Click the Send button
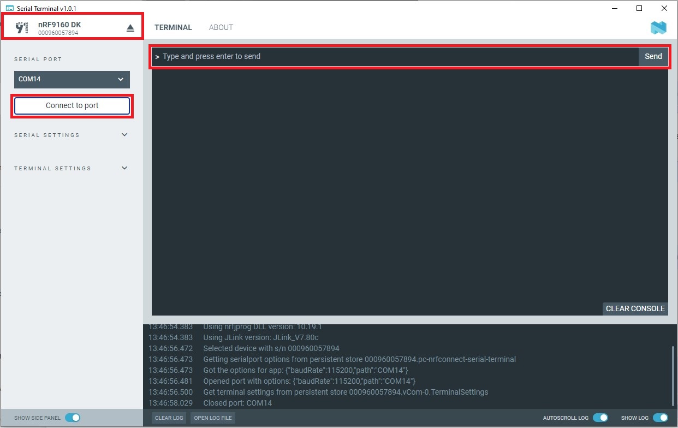Image resolution: width=678 pixels, height=428 pixels. (653, 56)
